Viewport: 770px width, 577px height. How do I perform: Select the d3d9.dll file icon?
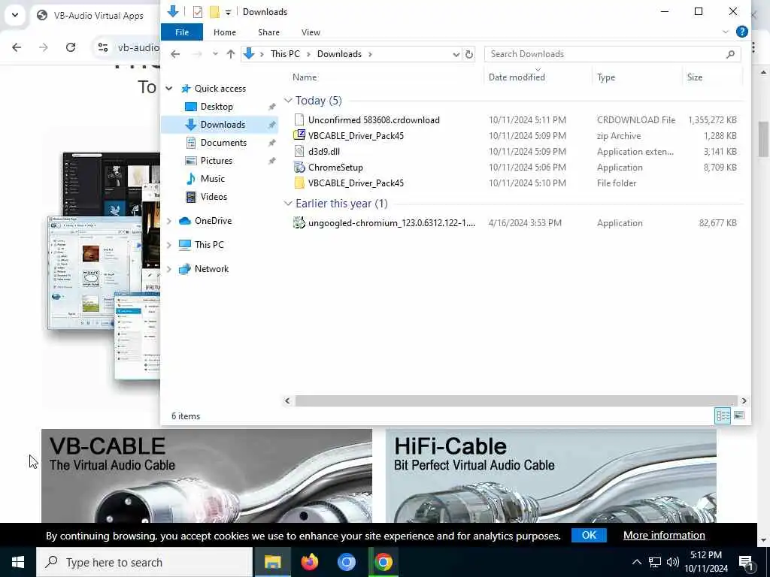point(299,151)
